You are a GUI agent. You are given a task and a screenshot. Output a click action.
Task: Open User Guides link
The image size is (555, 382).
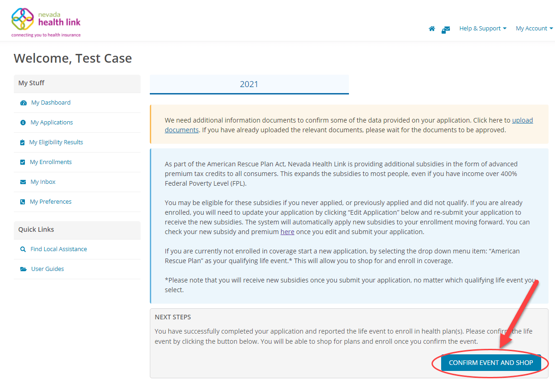point(47,269)
